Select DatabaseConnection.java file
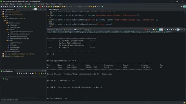 tap(18, 36)
